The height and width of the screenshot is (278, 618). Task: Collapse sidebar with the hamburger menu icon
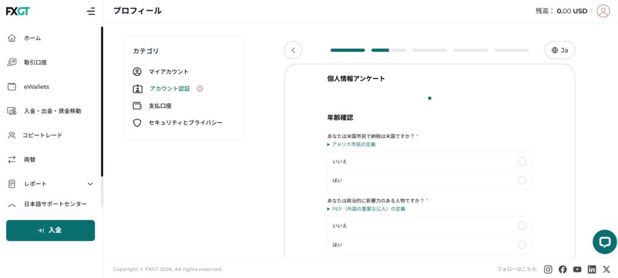click(x=91, y=11)
